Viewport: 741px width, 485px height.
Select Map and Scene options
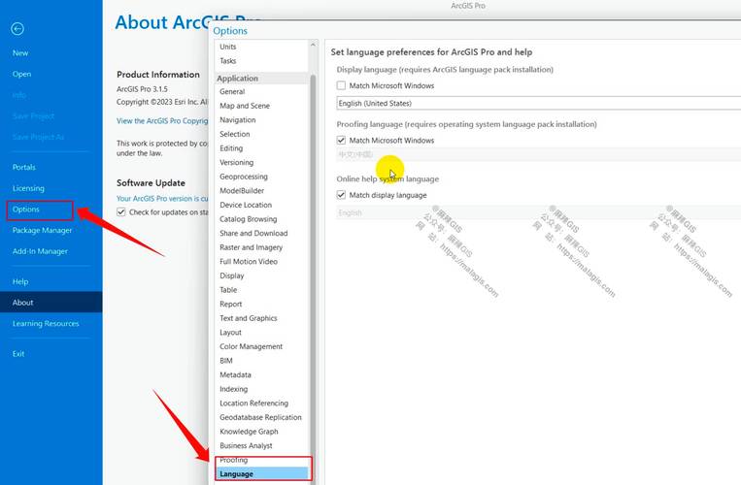pos(245,106)
